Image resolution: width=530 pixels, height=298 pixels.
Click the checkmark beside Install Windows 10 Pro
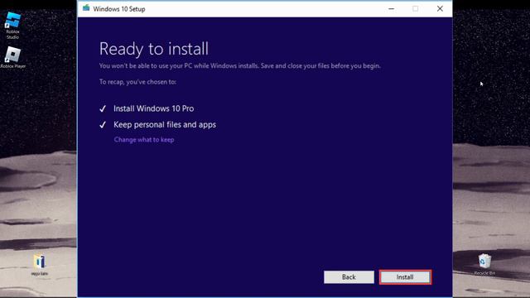point(103,108)
